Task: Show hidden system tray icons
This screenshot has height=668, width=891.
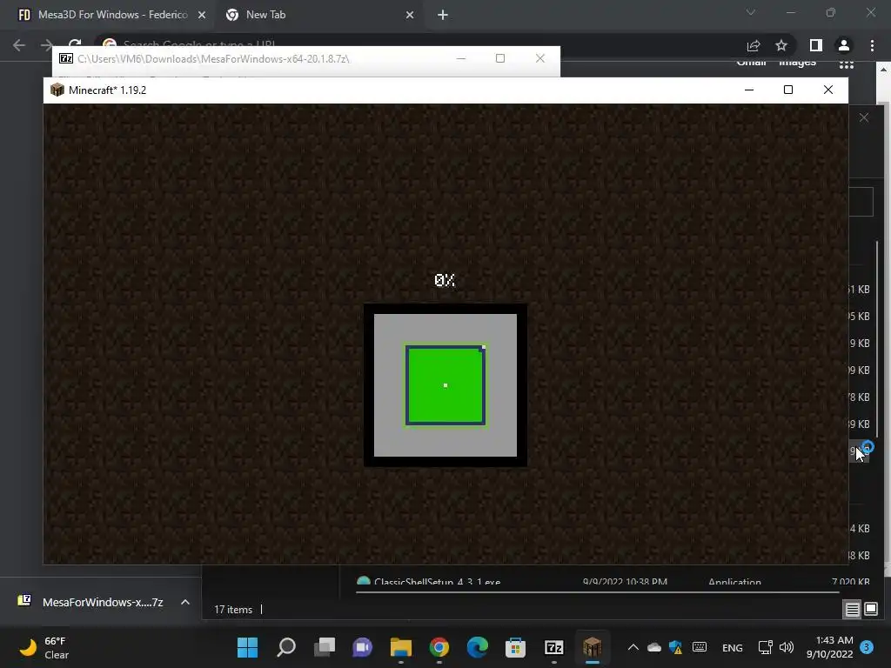Action: point(633,647)
